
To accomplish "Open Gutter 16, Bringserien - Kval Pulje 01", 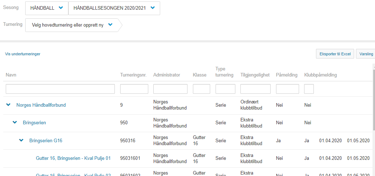I will pos(73,158).
